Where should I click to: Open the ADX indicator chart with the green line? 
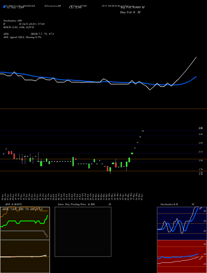[25, 223]
